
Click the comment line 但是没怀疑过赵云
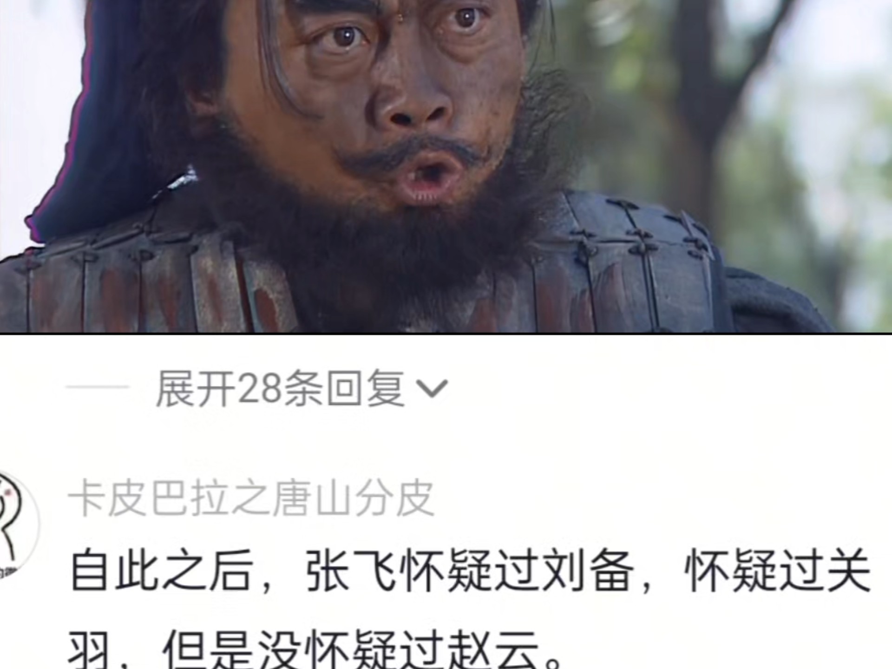coord(351,649)
